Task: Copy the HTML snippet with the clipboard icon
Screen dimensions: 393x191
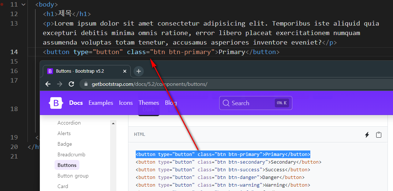Action: click(379, 135)
